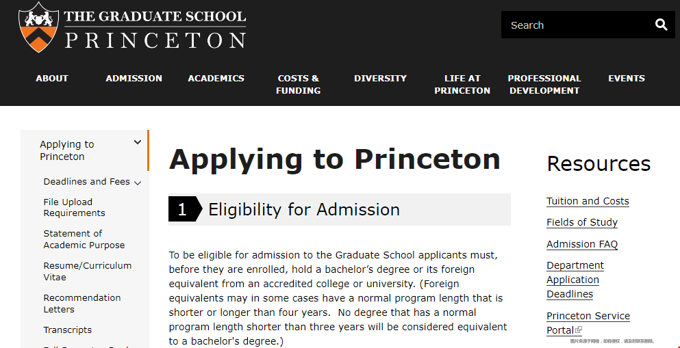This screenshot has width=680, height=348.
Task: Collapse the Applying to Princeton sidebar chevron
Action: click(138, 142)
